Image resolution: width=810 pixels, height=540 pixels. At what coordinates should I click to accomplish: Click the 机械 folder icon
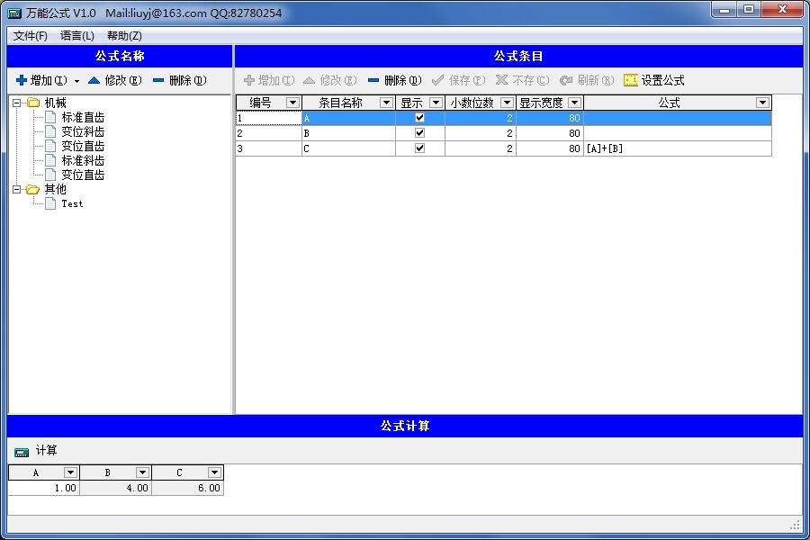click(x=33, y=103)
